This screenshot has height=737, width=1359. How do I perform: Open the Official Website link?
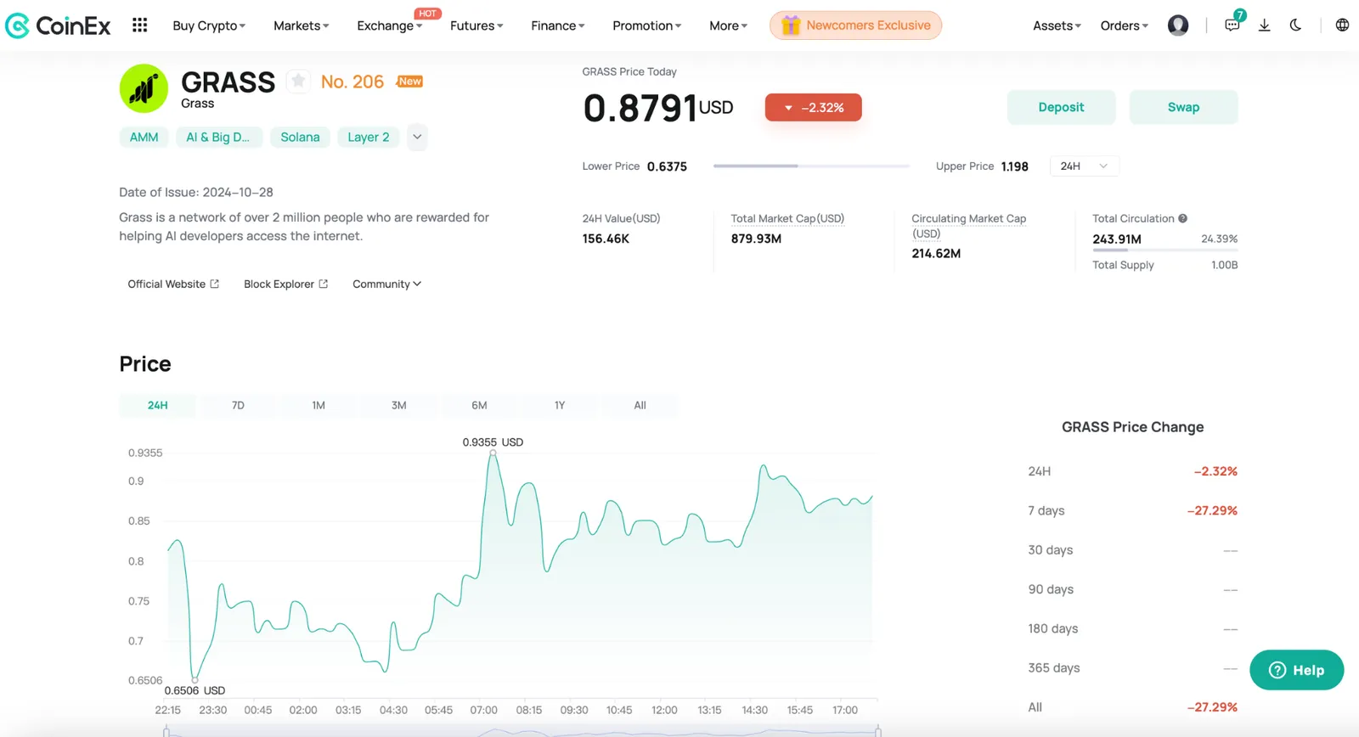point(173,284)
